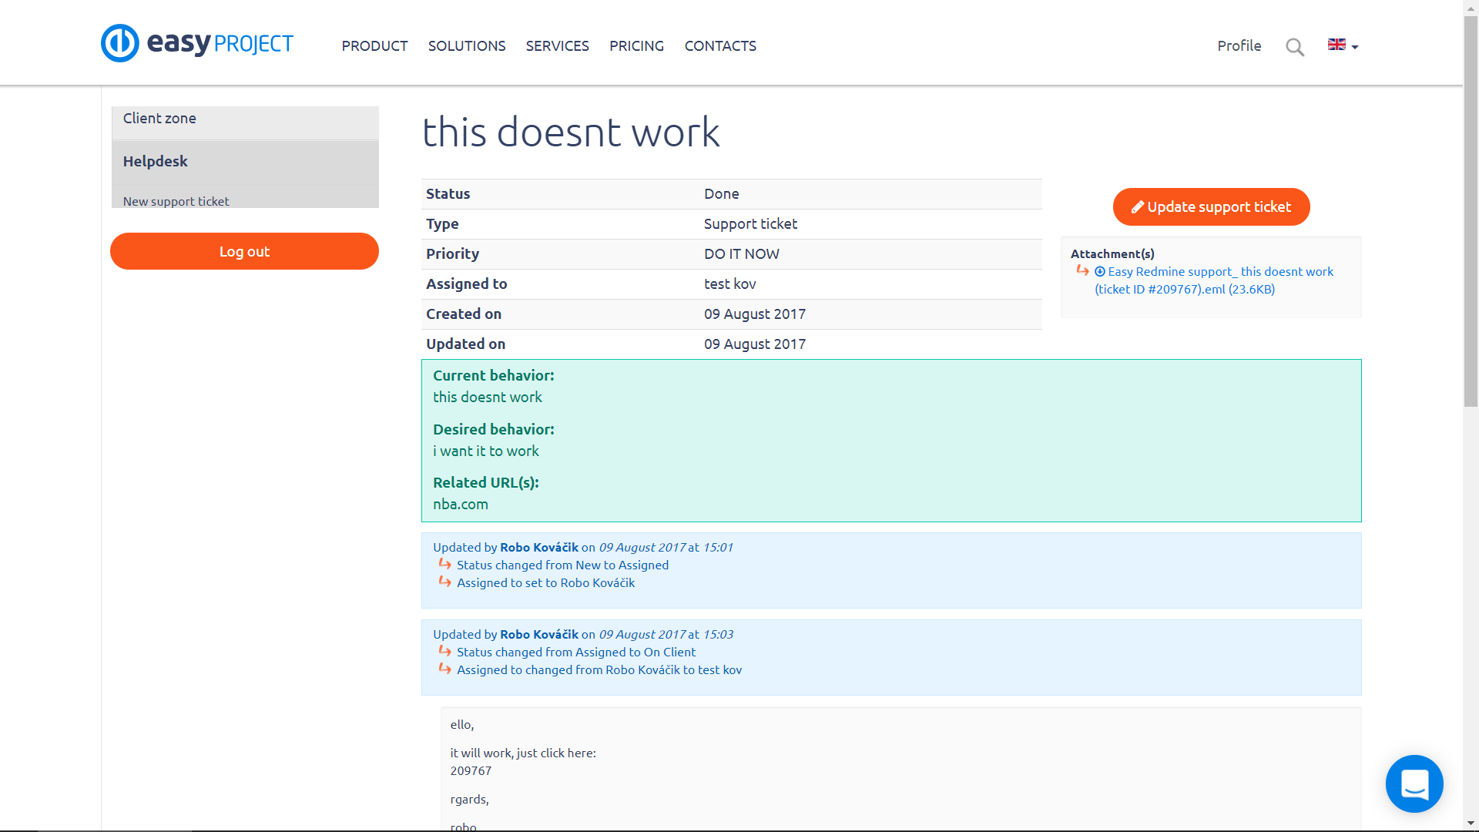Click the UK flag language icon
Screen dimensions: 1479x832
pyautogui.click(x=1336, y=45)
